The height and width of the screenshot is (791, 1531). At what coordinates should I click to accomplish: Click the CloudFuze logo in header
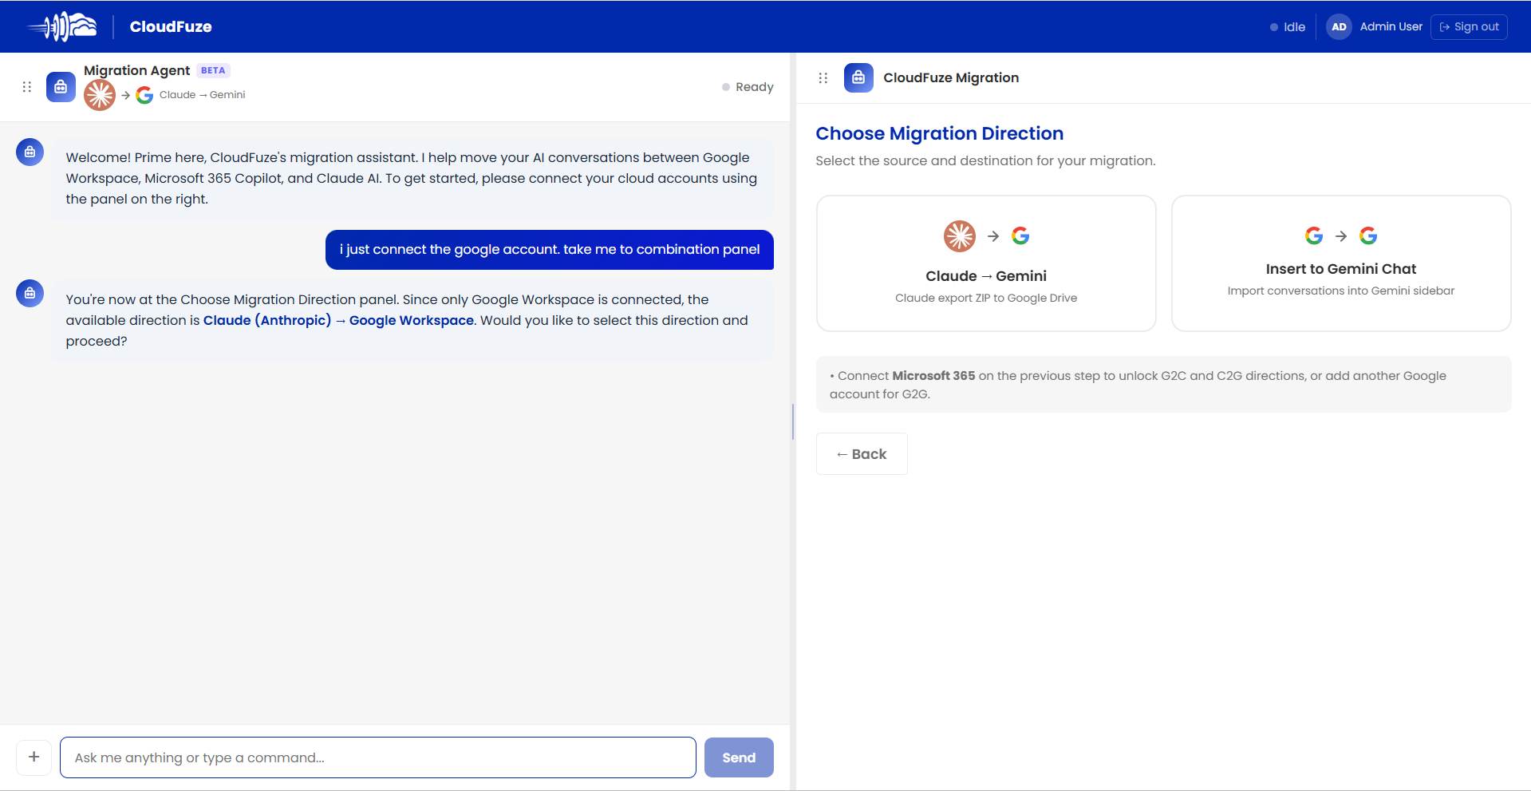click(62, 26)
